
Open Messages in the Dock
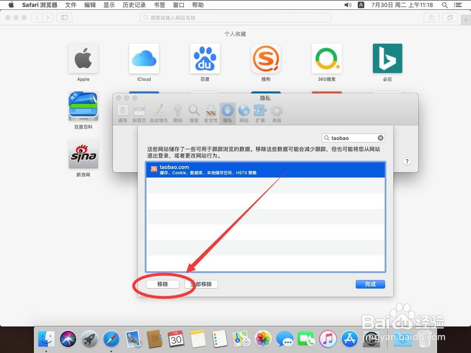pyautogui.click(x=284, y=339)
